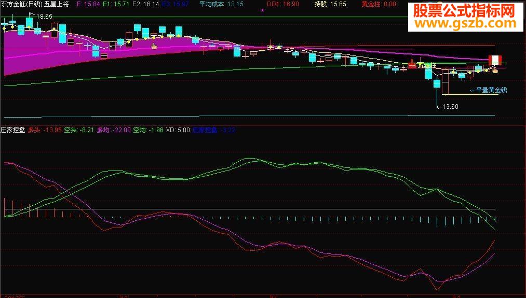Click the E2: 16.14 indicator value
The height and width of the screenshot is (298, 526).
point(145,4)
